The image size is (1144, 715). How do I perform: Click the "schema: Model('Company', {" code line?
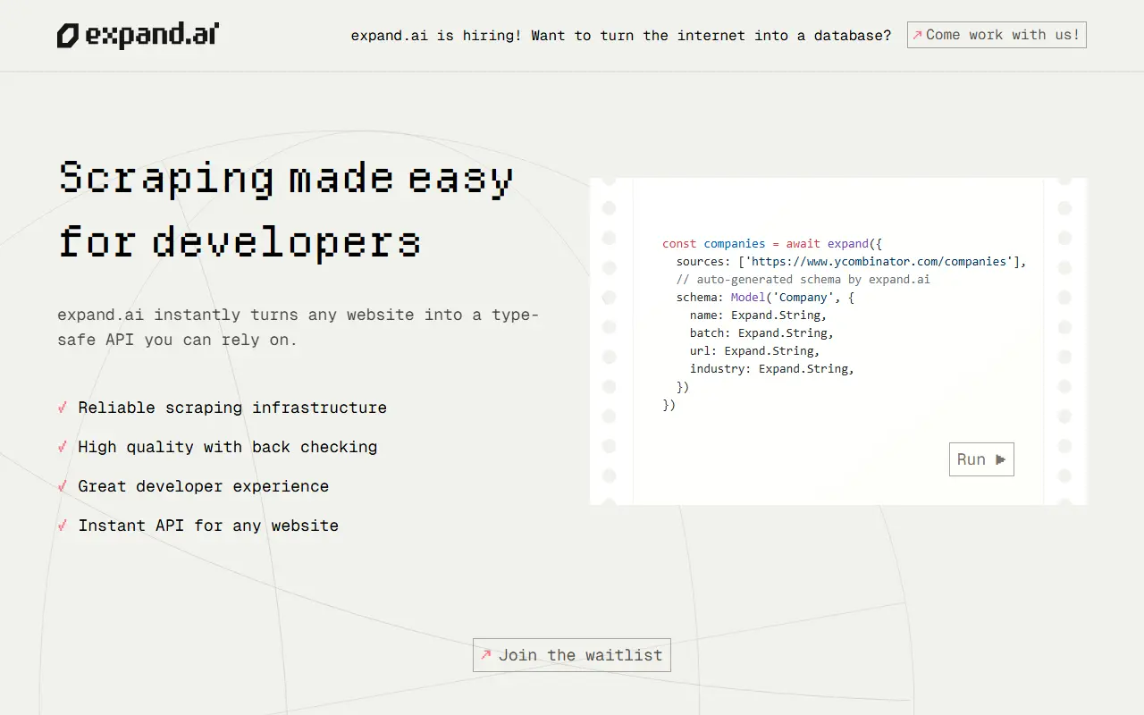765,298
